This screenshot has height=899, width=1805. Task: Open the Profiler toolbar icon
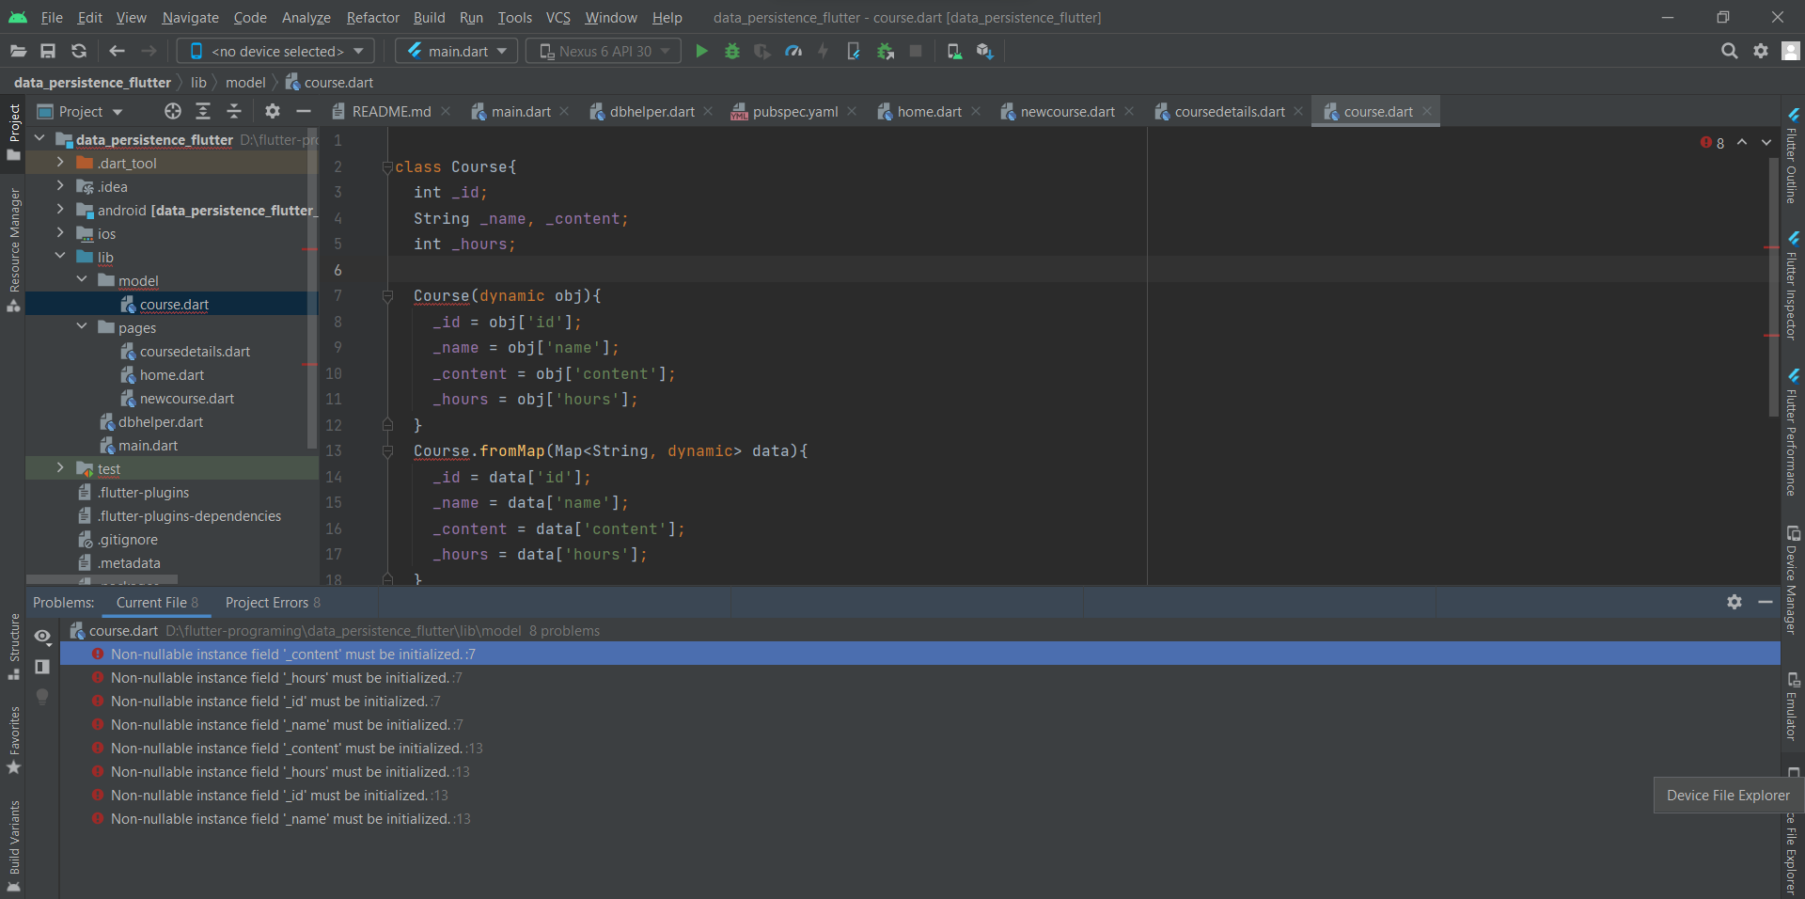(793, 51)
